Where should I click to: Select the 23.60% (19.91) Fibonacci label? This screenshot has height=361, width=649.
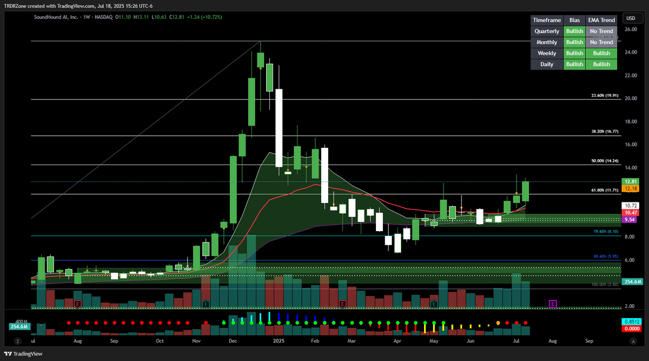click(x=604, y=95)
